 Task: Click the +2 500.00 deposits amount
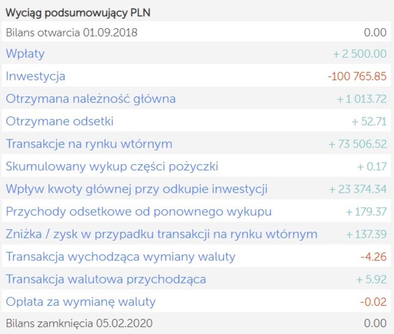tap(360, 54)
